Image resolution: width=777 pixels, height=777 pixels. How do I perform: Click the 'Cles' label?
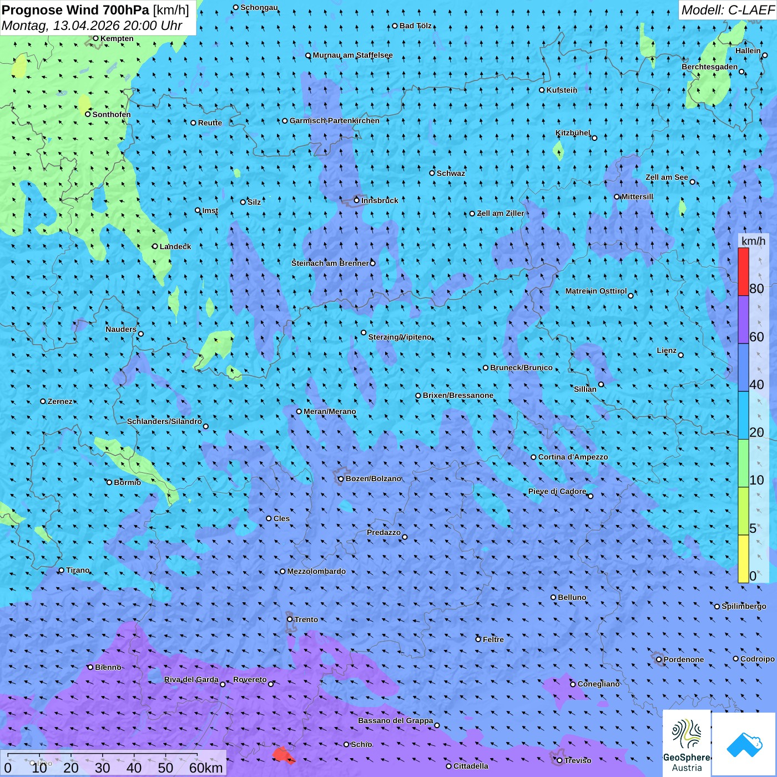click(x=281, y=518)
